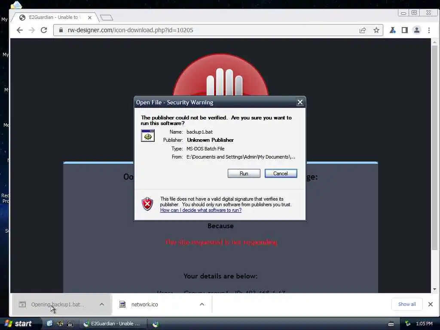Image resolution: width=440 pixels, height=330 pixels.
Task: Open Chrome three-dot menu
Action: (x=429, y=30)
